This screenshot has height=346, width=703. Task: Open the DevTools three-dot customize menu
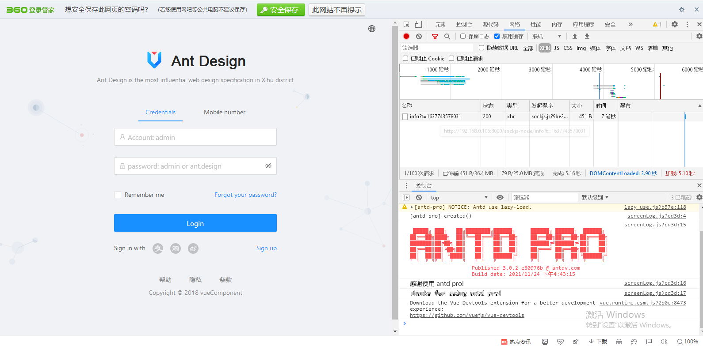click(x=687, y=24)
